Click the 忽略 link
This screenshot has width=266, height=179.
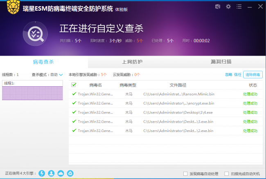click(x=228, y=75)
